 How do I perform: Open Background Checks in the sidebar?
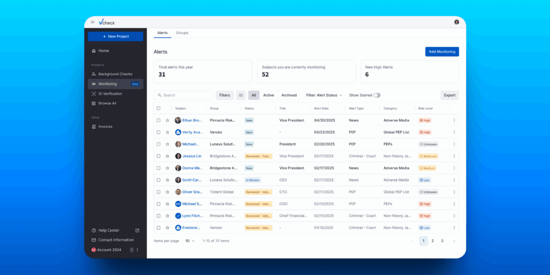(x=115, y=74)
